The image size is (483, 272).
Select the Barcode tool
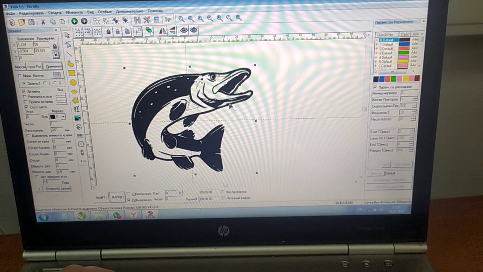tap(80, 135)
